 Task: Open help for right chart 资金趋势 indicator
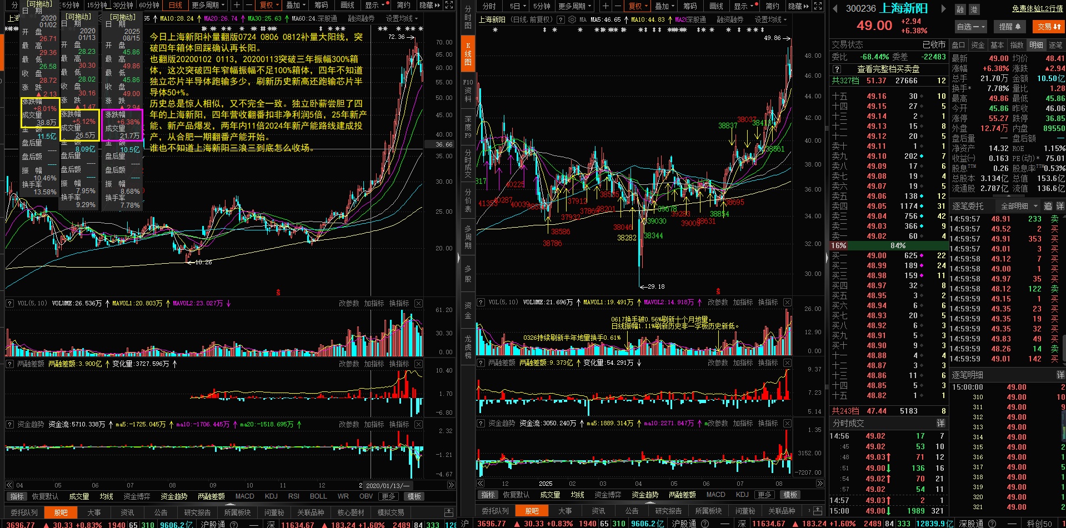[481, 423]
